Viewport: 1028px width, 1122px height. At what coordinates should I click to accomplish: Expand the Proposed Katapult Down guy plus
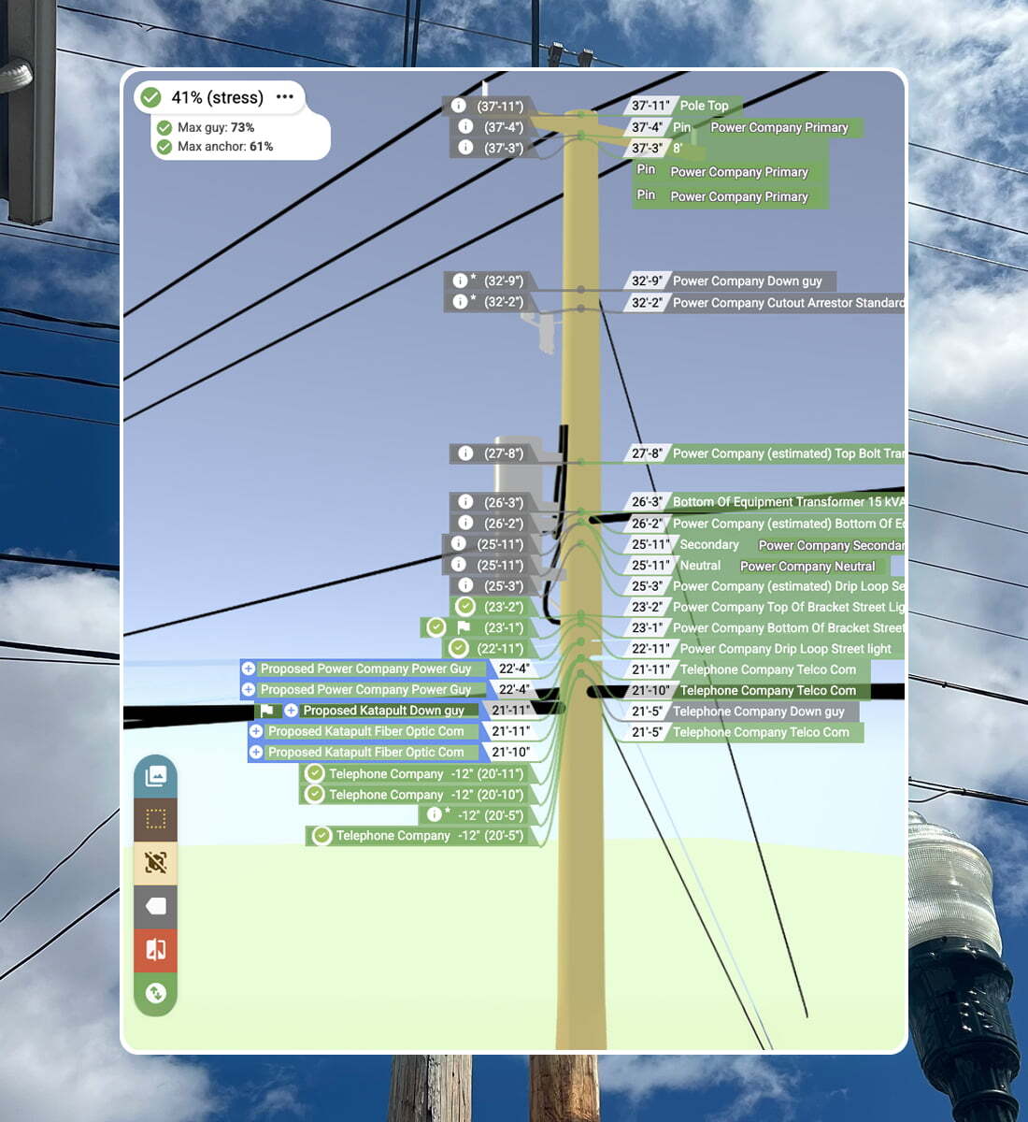(x=291, y=711)
